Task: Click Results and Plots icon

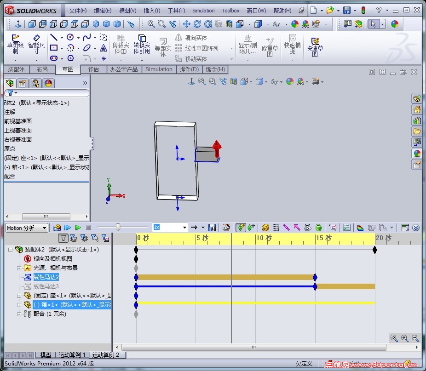Action: tap(333, 228)
